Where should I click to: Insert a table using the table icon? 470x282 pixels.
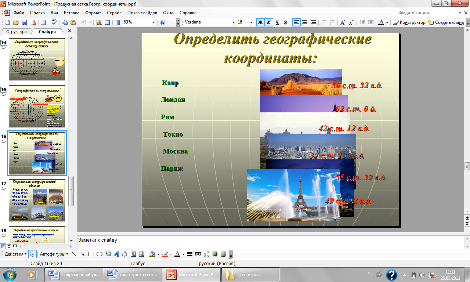click(107, 22)
